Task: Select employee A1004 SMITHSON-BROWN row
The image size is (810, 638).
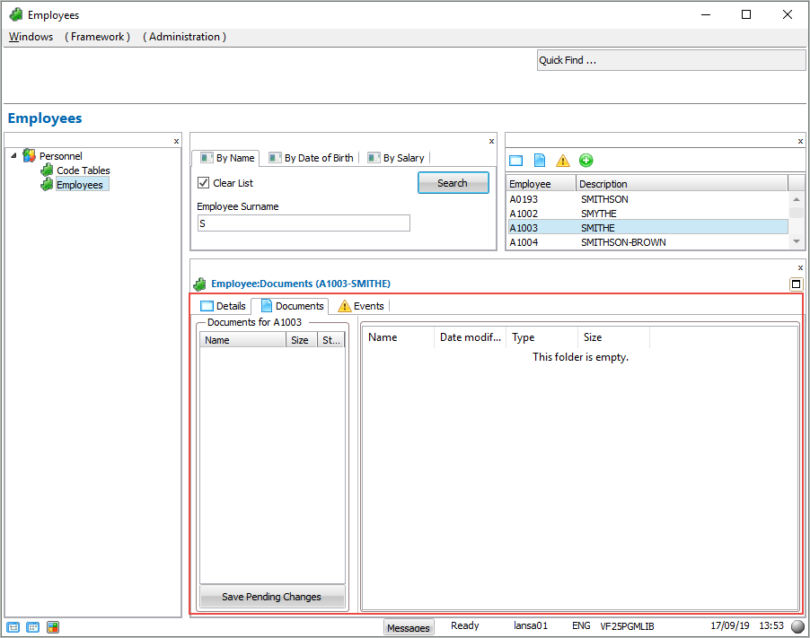Action: pos(622,242)
